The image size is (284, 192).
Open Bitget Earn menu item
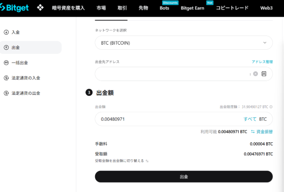[x=193, y=8]
